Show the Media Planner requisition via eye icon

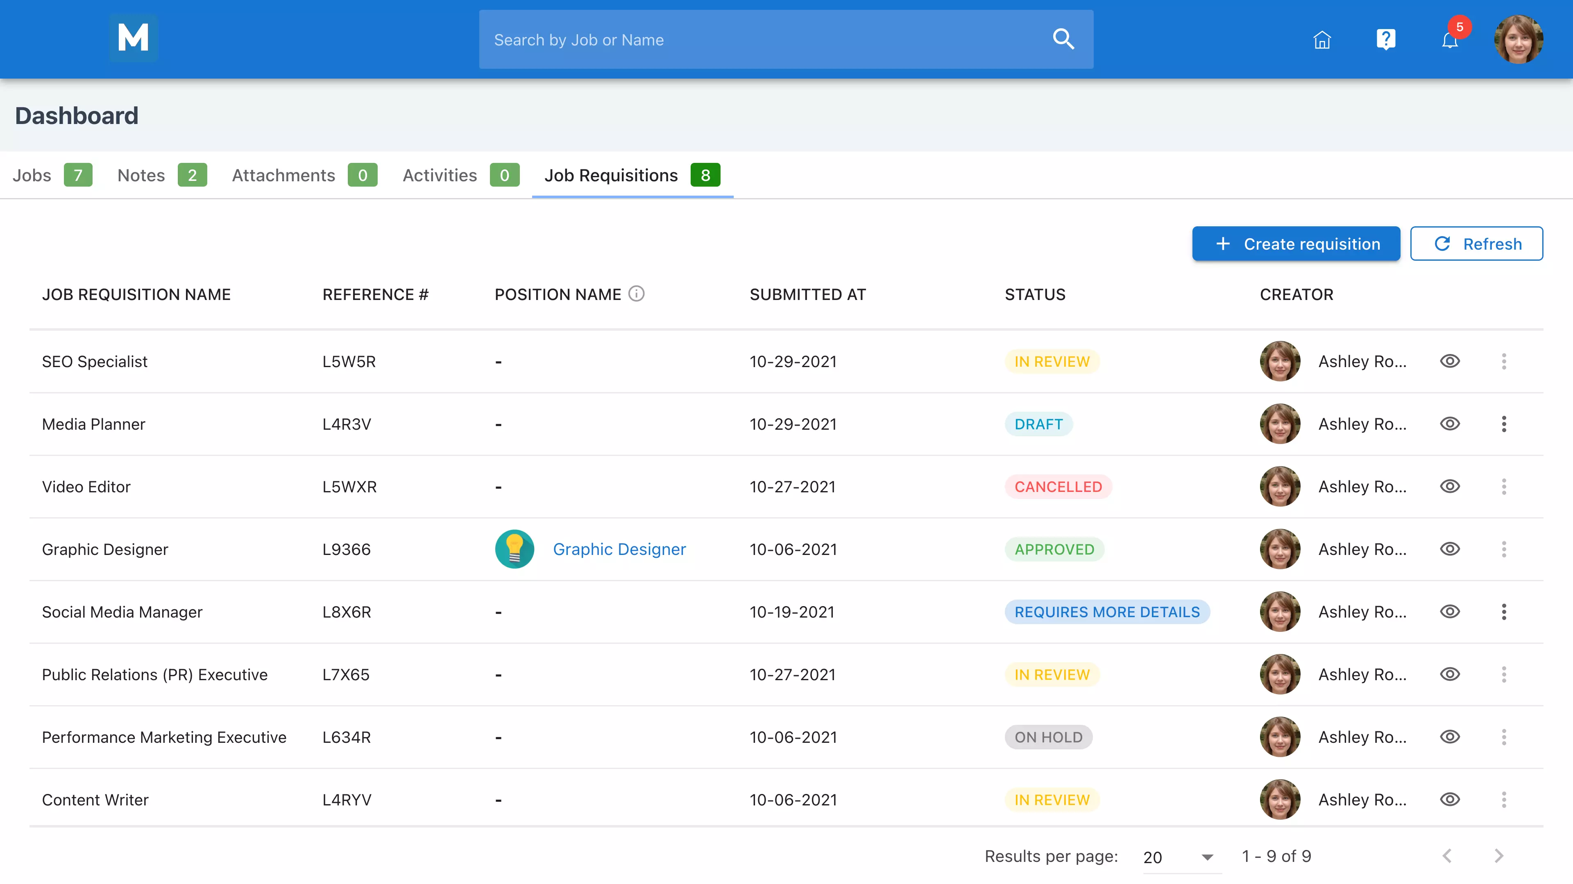(1450, 424)
